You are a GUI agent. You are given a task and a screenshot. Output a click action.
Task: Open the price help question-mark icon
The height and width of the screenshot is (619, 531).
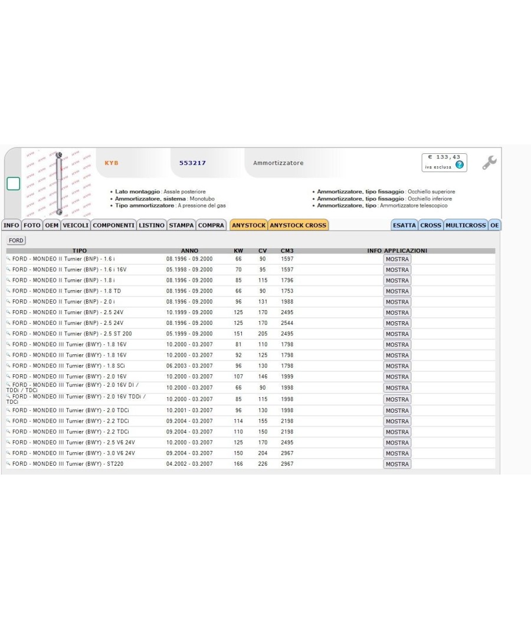460,164
